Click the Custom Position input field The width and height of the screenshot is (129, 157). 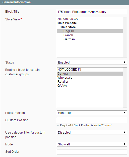92,120
